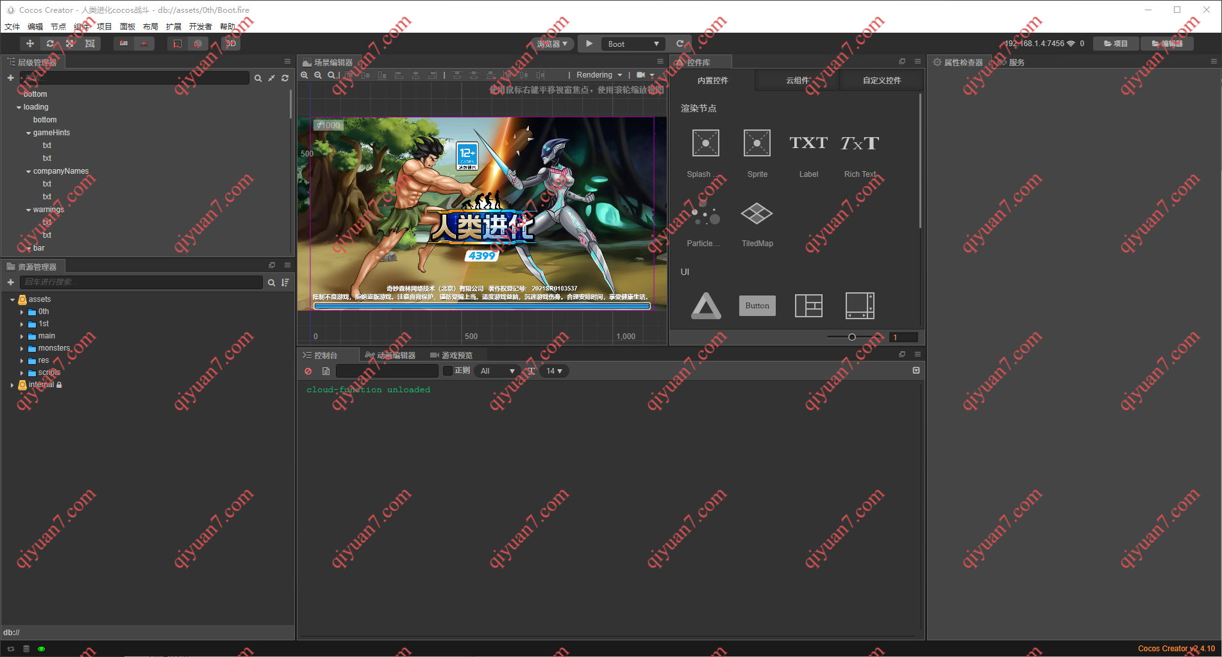The width and height of the screenshot is (1222, 657).
Task: Collapse the companyNames node
Action: 29,172
